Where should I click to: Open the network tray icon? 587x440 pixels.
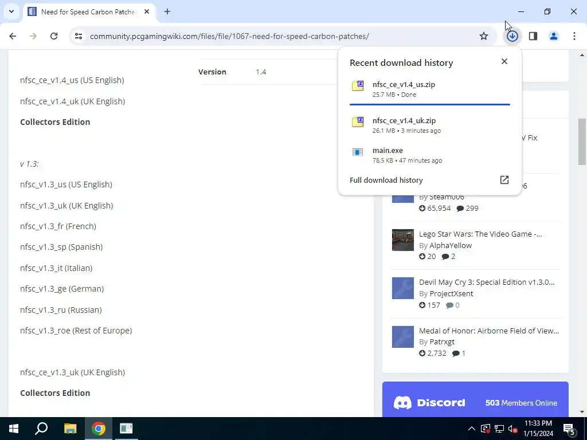click(499, 429)
